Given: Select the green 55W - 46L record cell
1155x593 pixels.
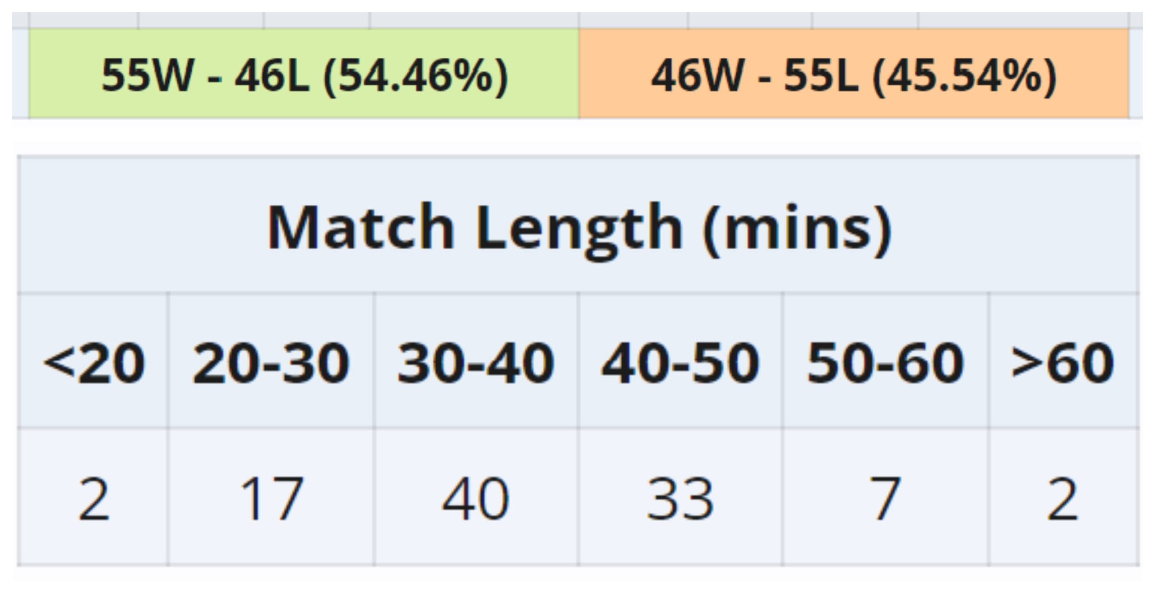Looking at the screenshot, I should point(304,74).
